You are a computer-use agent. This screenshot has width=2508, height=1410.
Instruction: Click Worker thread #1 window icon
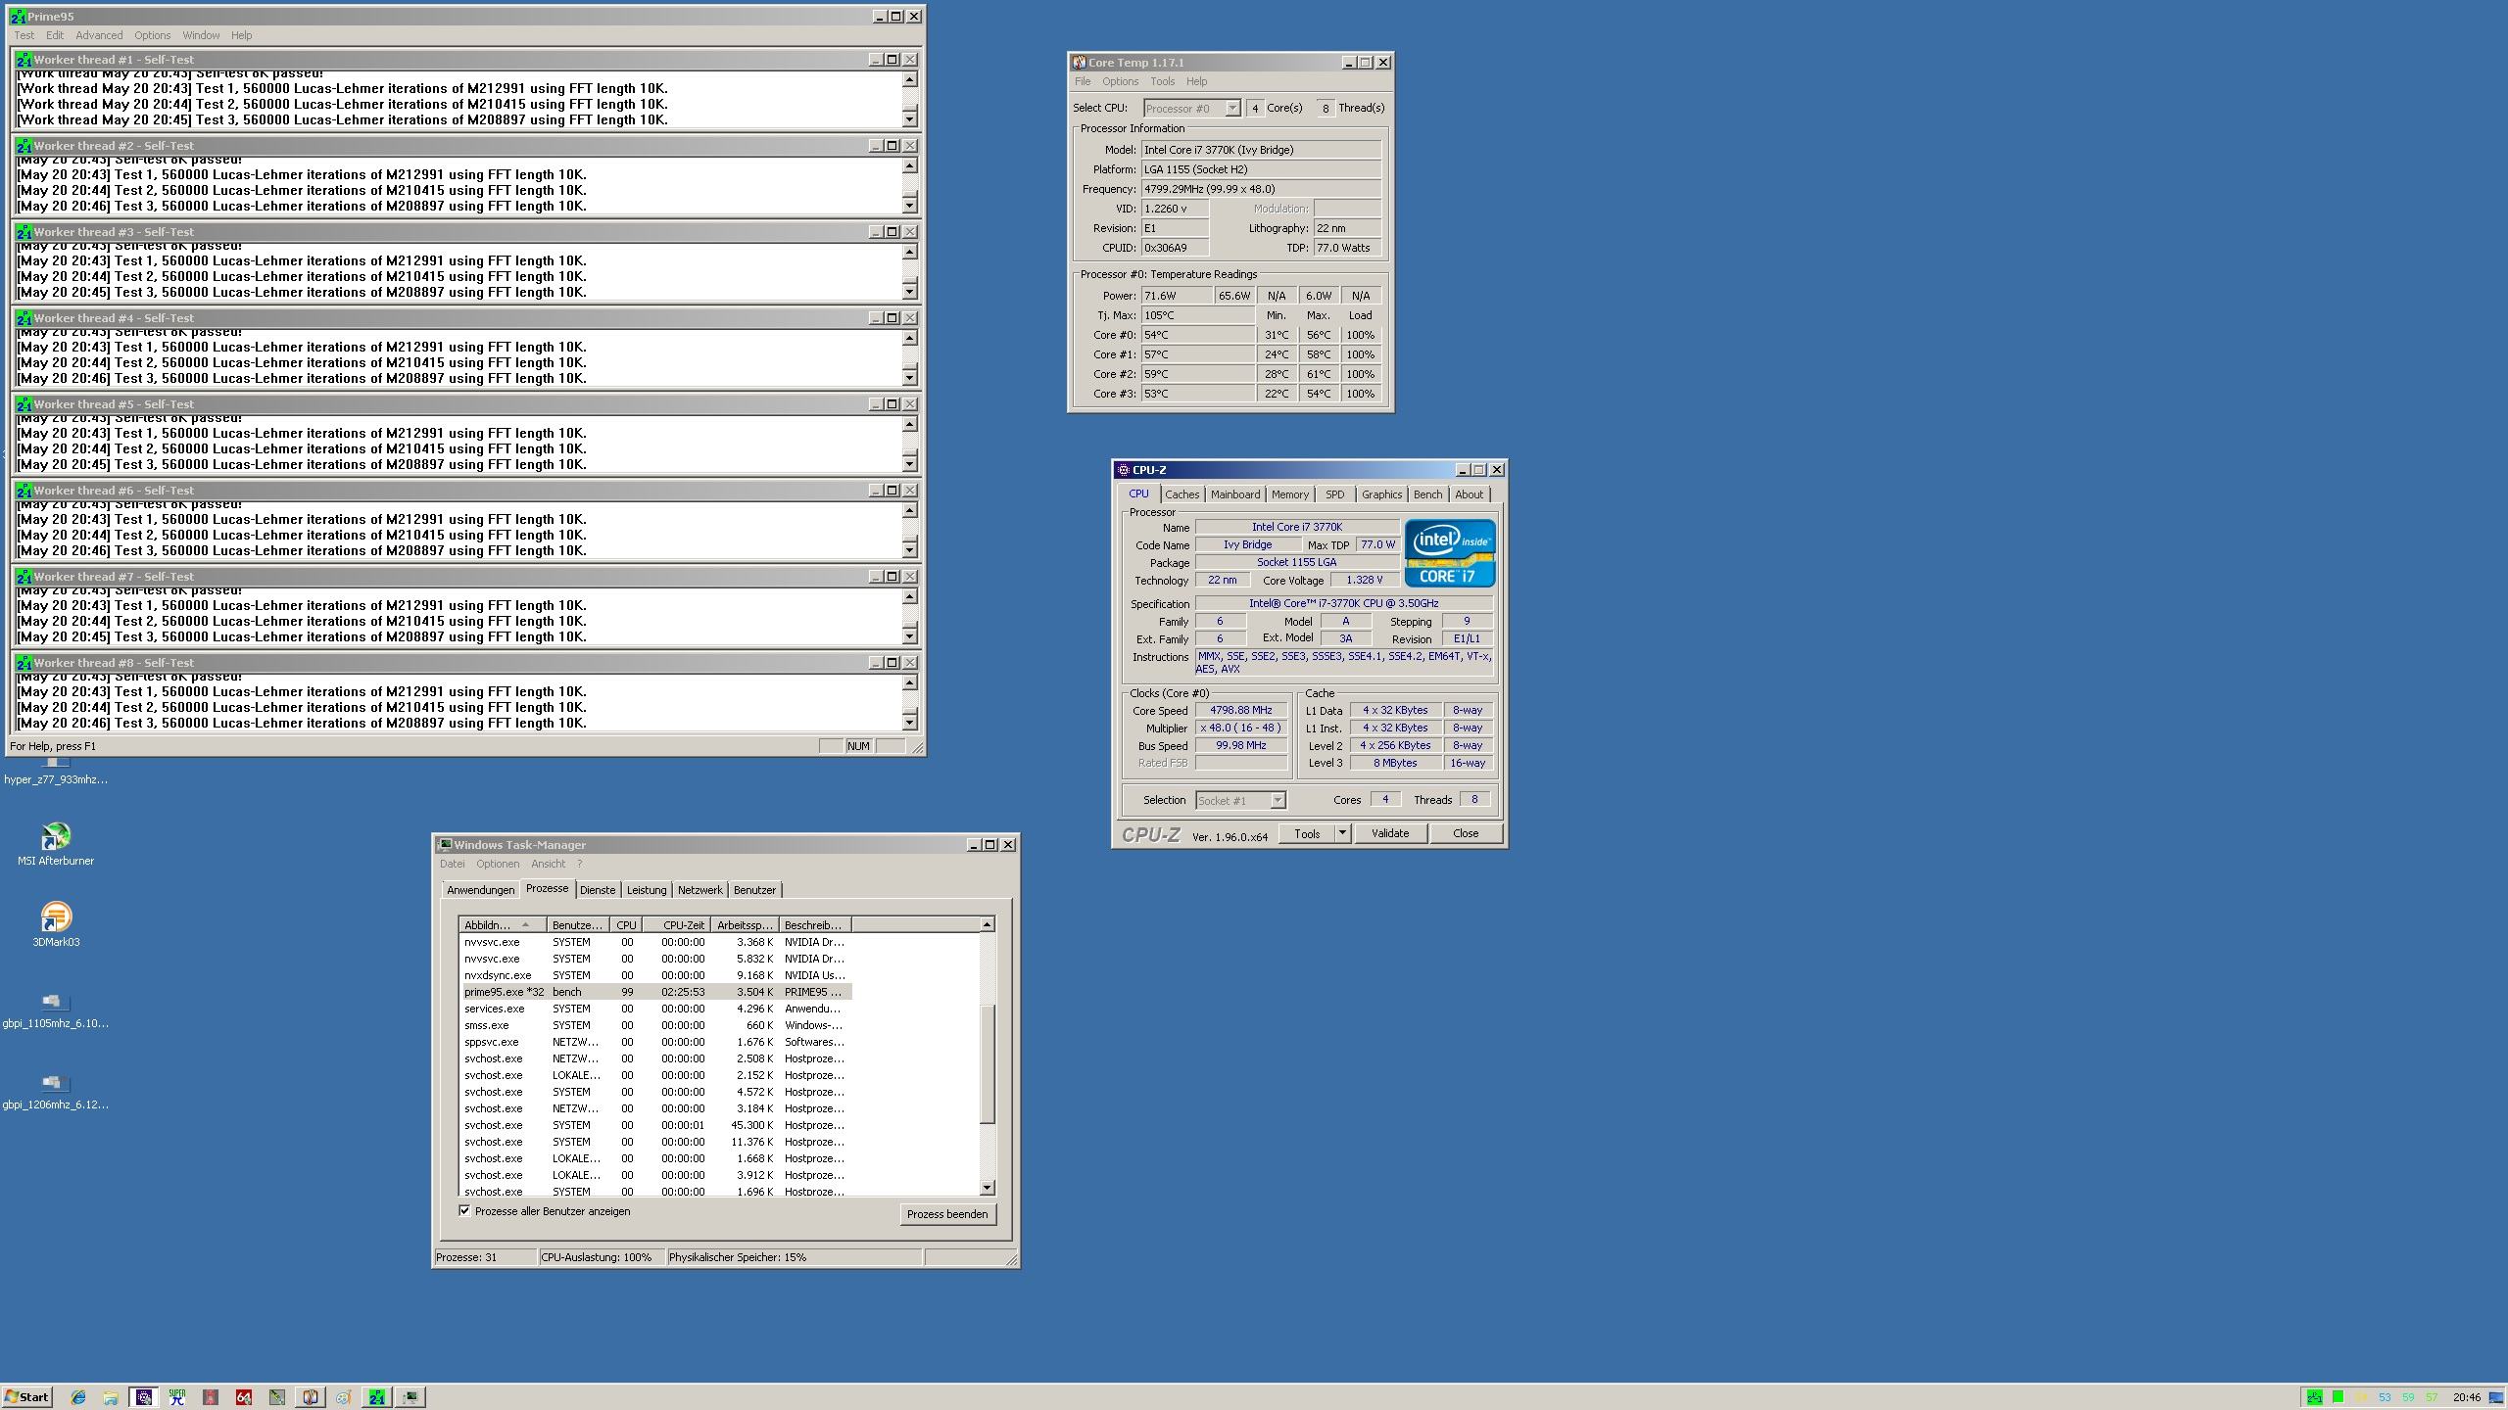(24, 60)
